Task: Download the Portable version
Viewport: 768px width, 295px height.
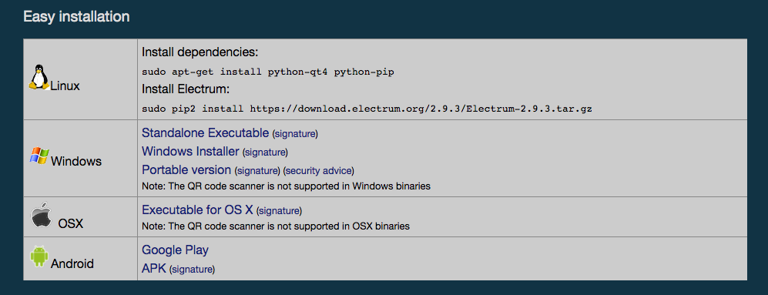Action: click(186, 170)
